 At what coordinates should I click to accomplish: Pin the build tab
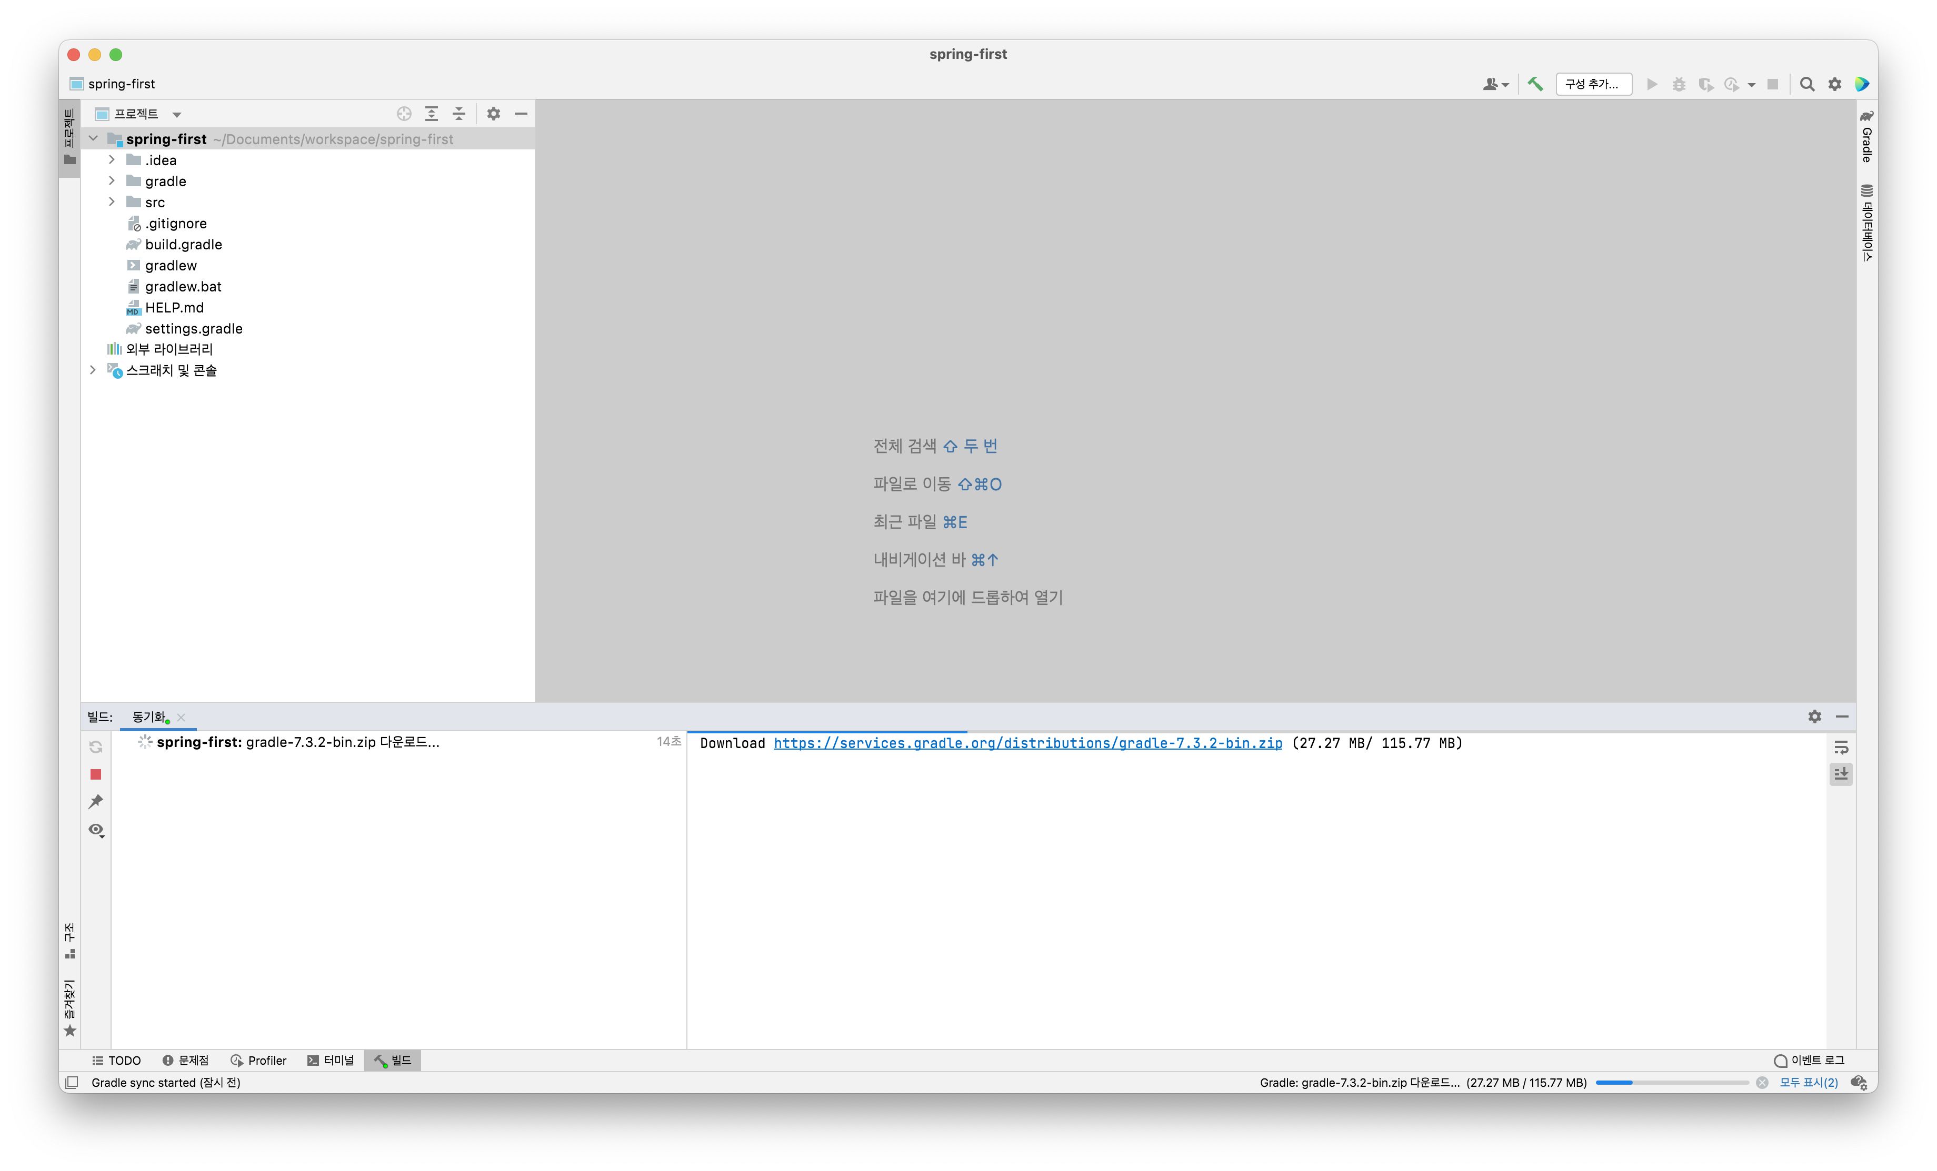pyautogui.click(x=96, y=802)
